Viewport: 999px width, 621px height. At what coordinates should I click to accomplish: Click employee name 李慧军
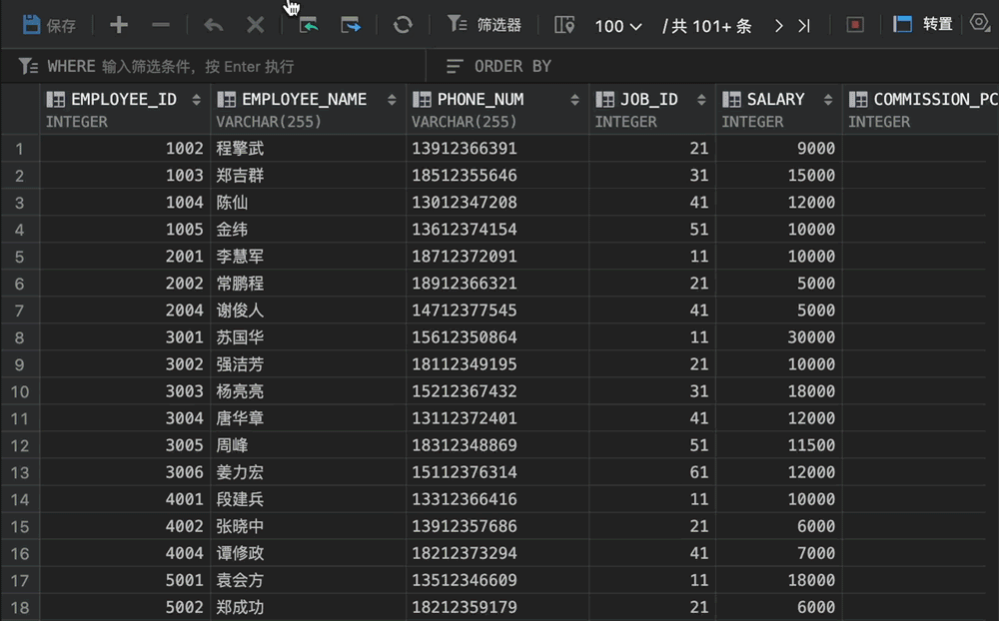click(240, 256)
